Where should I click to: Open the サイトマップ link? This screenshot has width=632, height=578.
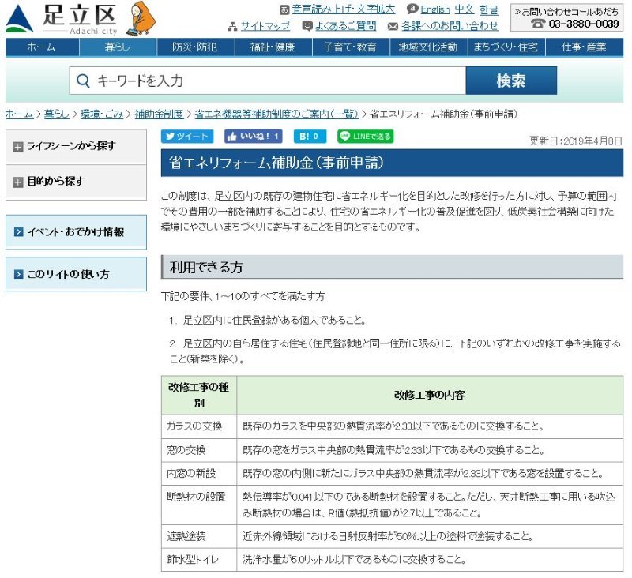(265, 26)
